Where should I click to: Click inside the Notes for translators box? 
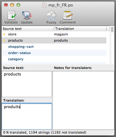click(84, 100)
